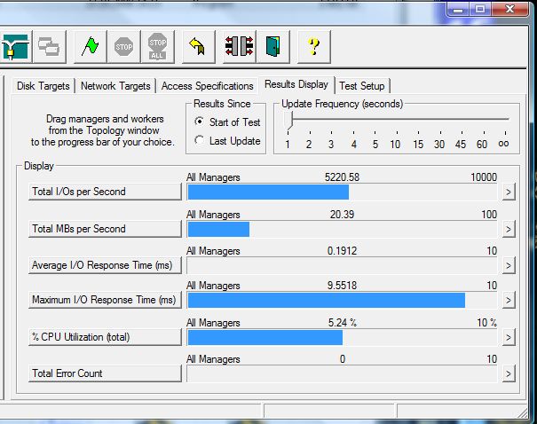Open the Disk Targets tab
The image size is (537, 424).
point(43,86)
